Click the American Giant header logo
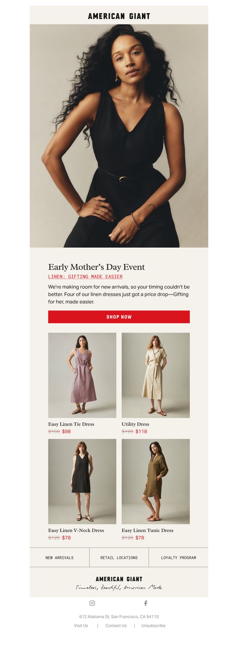 point(119,16)
